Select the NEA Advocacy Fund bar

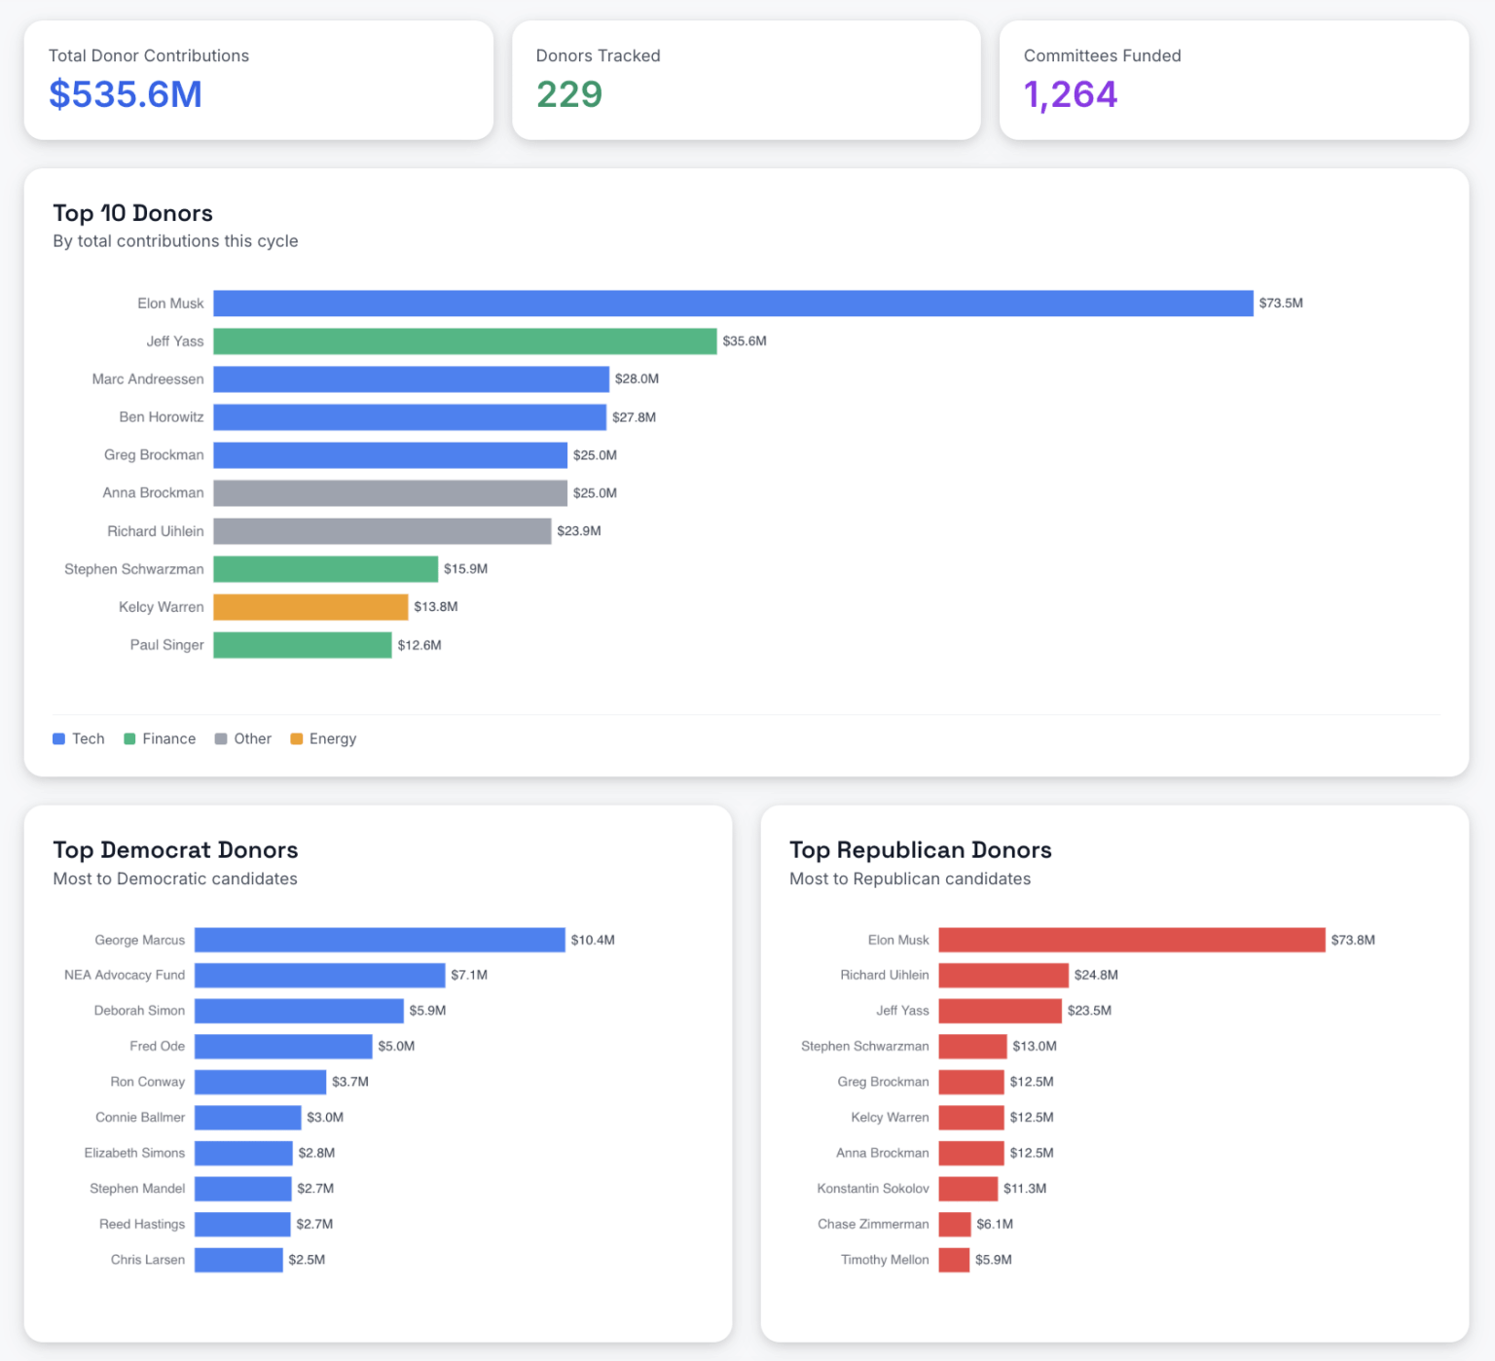tap(319, 975)
